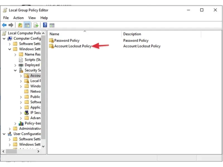Select the IP Security tree node icon
223x167 pixels.
click(x=26, y=113)
